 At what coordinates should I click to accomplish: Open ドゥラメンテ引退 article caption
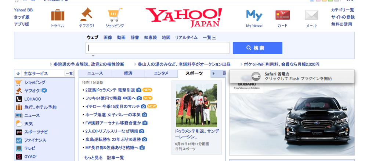[x=197, y=134]
